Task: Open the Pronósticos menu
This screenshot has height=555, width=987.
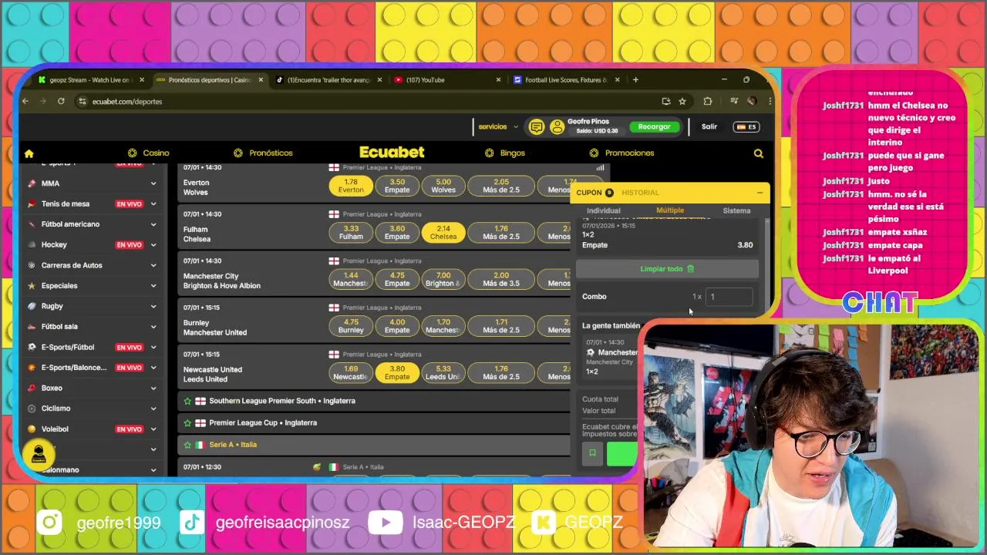Action: point(263,153)
